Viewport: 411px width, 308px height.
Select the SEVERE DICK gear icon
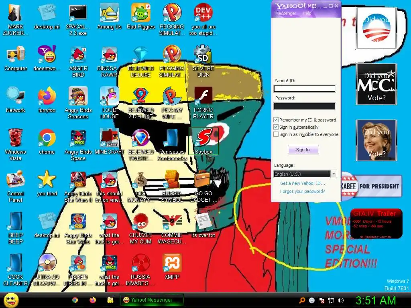click(x=203, y=61)
